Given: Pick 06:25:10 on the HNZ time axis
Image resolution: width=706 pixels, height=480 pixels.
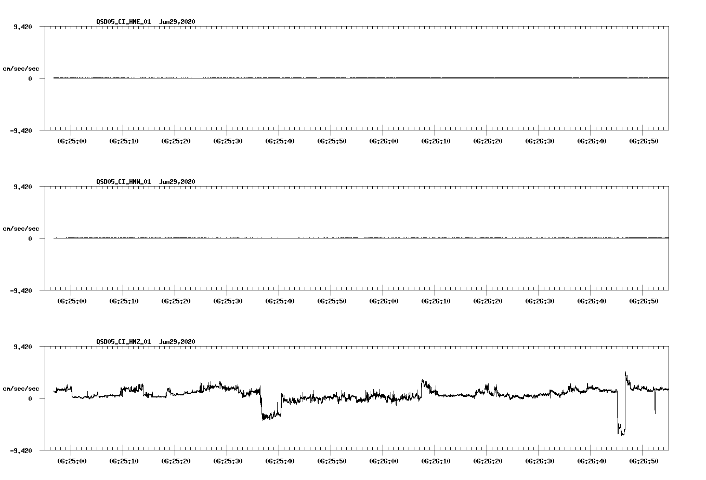Looking at the screenshot, I should click(x=124, y=461).
